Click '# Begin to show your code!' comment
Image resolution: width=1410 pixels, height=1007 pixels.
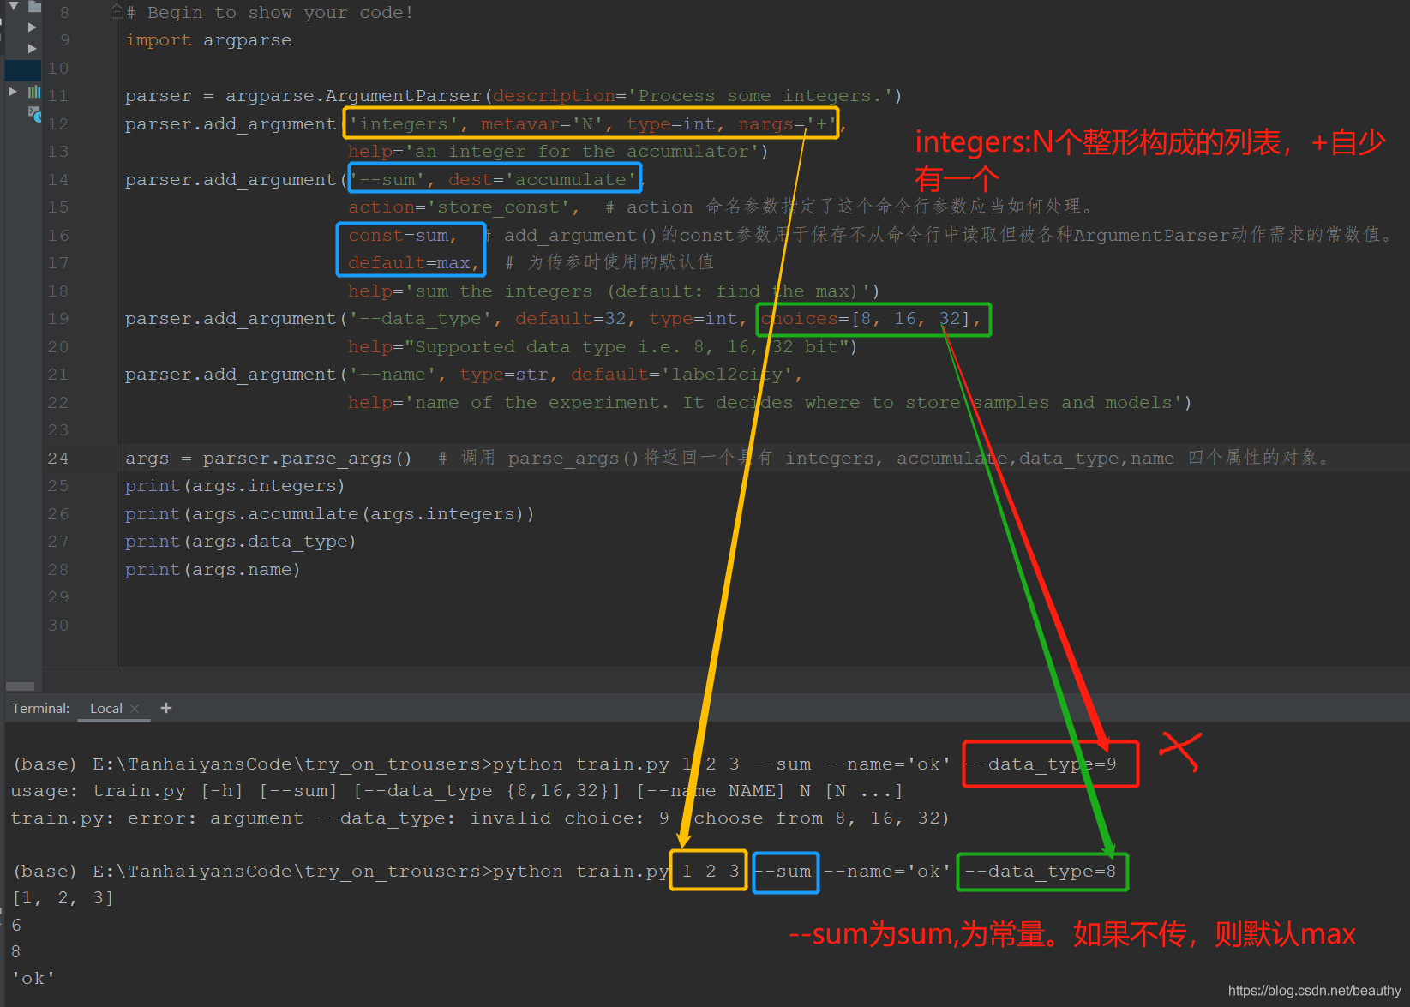click(x=270, y=13)
